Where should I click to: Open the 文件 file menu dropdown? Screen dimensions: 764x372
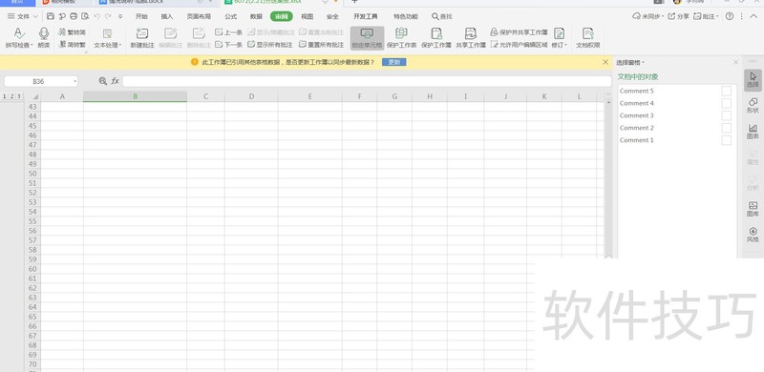(23, 16)
